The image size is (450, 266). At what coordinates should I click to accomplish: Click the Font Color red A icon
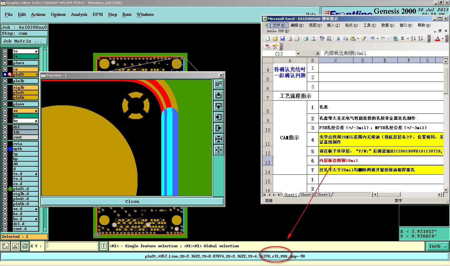(x=437, y=38)
